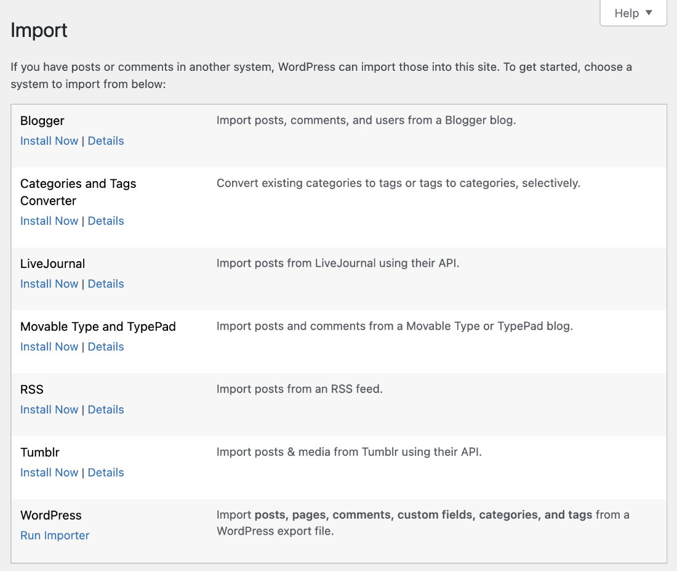Image resolution: width=677 pixels, height=571 pixels.
Task: Install Categories and Tags Converter now
Action: click(49, 221)
